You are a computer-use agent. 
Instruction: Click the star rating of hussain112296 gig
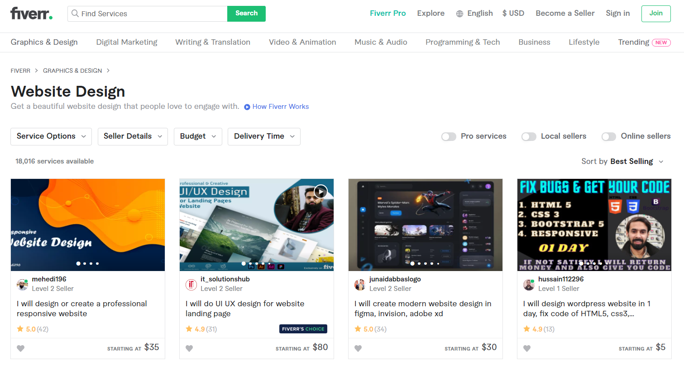click(539, 329)
